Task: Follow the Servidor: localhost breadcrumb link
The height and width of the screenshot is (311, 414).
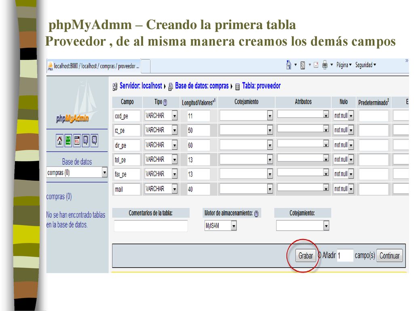Action: pos(141,86)
